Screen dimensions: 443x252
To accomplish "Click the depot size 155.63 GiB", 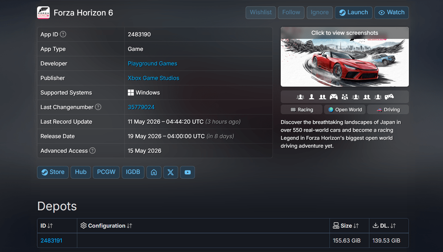I will pyautogui.click(x=347, y=241).
